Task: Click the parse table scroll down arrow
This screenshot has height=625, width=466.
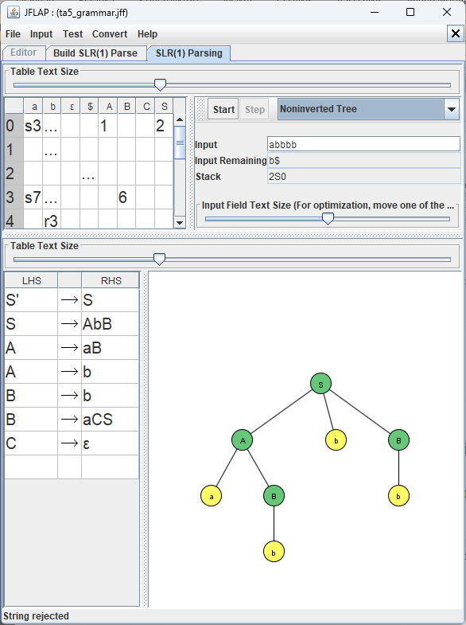Action: pos(180,223)
